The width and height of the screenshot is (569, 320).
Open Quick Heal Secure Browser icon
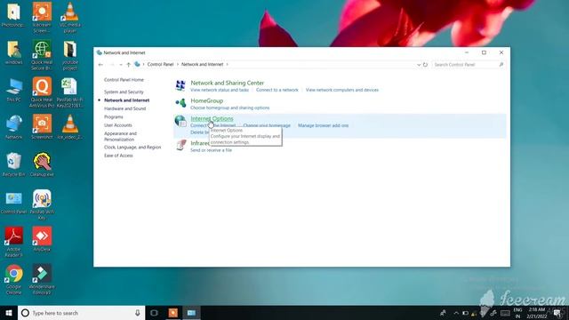point(42,55)
